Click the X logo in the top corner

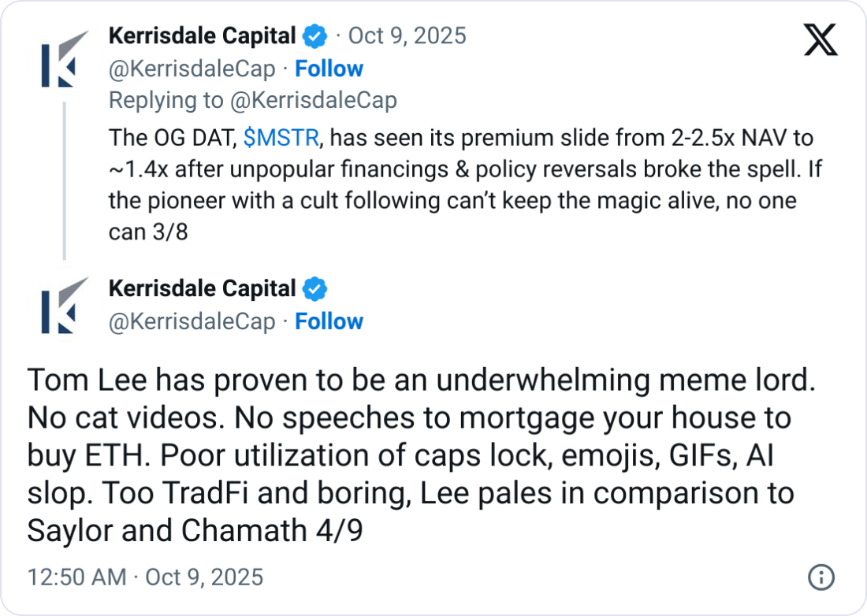click(x=820, y=39)
